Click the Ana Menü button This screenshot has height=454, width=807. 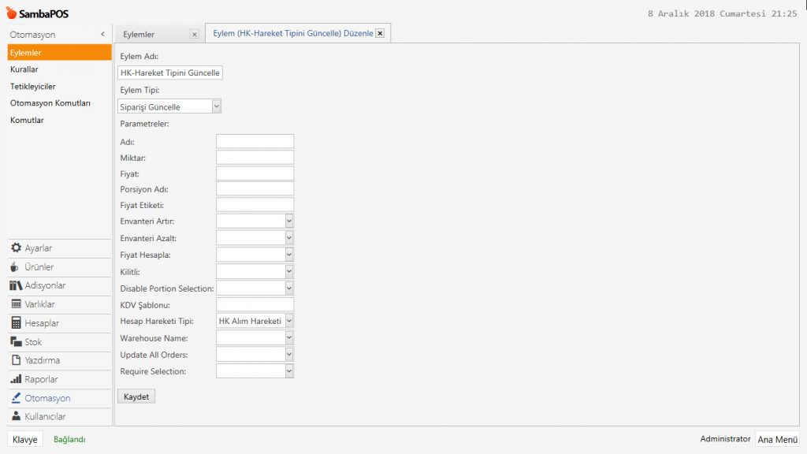point(777,440)
